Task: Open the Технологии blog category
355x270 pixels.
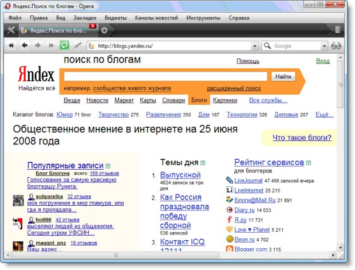Action: pos(242,115)
